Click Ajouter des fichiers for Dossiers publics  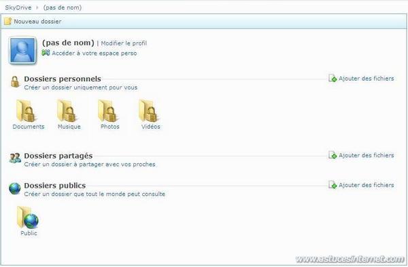(x=366, y=185)
